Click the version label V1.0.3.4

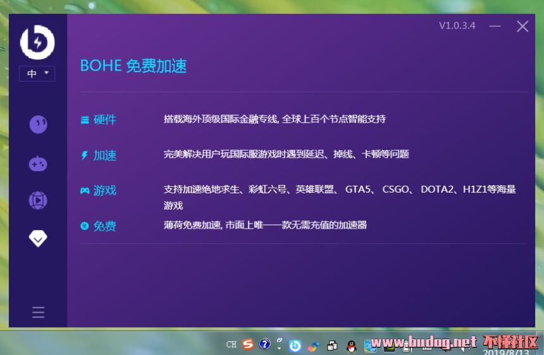coord(457,26)
